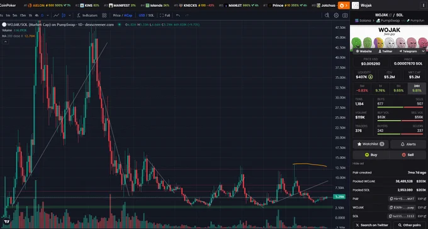Open the Alerts button
Image resolution: width=428 pixels, height=229 pixels.
[x=408, y=144]
